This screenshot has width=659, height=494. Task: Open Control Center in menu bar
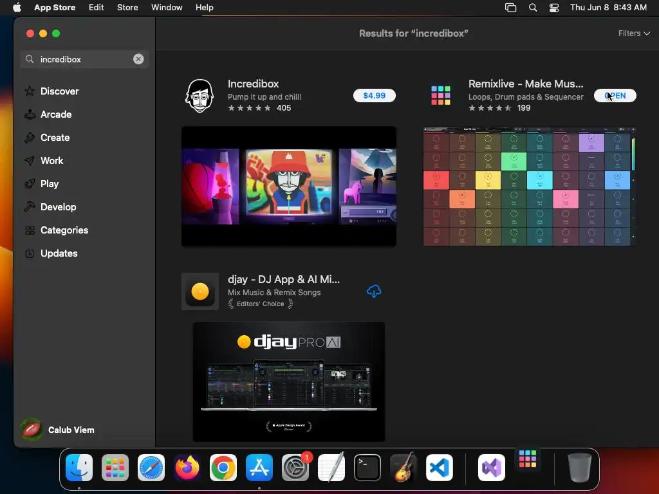pyautogui.click(x=554, y=8)
